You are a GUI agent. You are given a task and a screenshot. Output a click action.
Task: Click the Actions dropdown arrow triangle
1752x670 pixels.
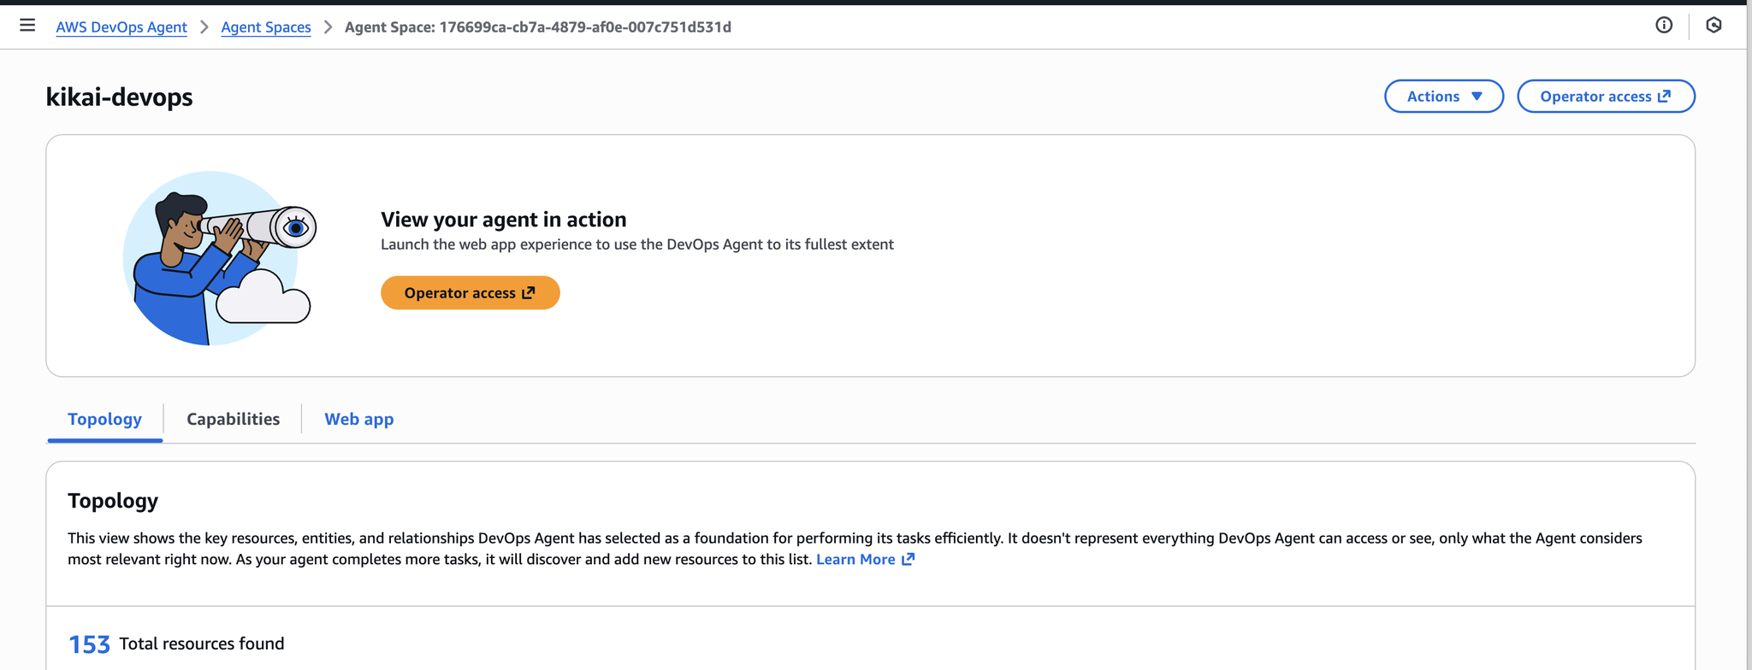pyautogui.click(x=1477, y=97)
